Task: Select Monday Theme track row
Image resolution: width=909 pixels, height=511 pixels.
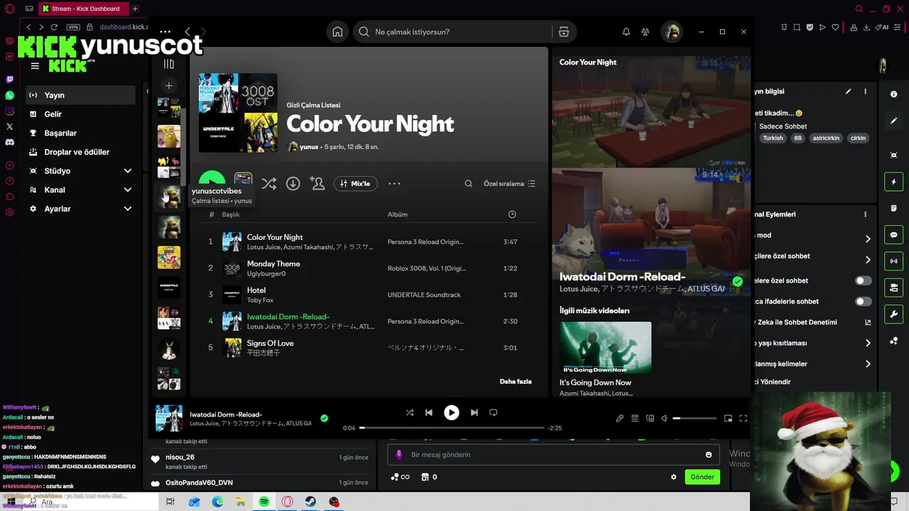Action: tap(369, 268)
